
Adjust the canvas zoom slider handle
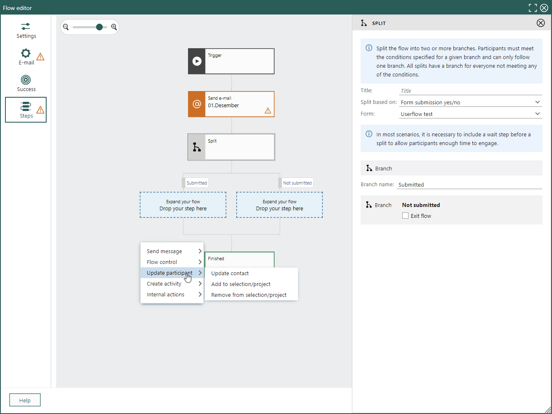tap(99, 27)
